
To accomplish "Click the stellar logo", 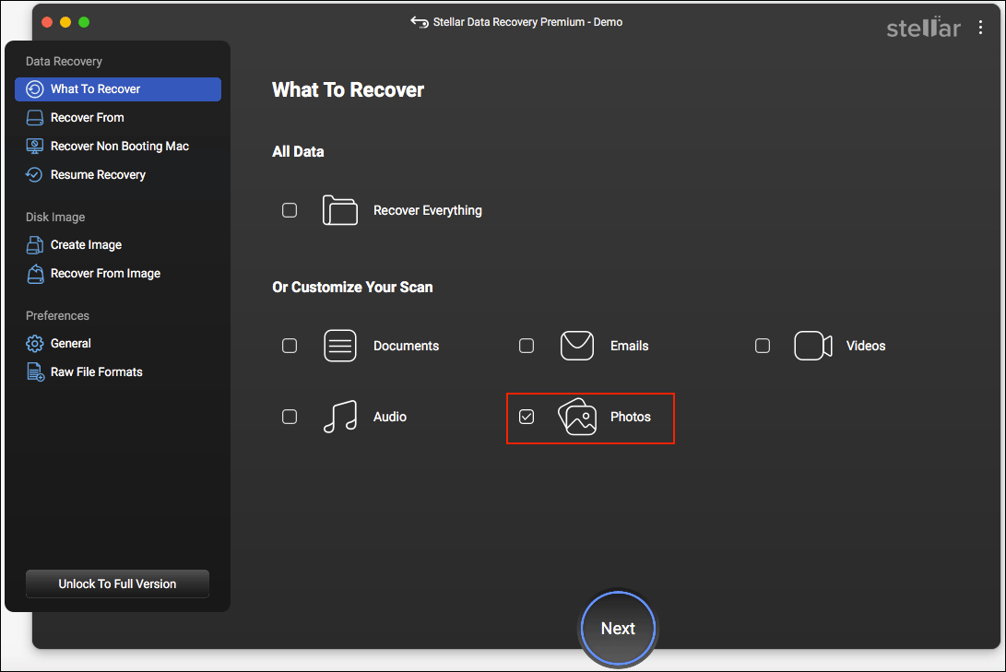I will click(923, 28).
